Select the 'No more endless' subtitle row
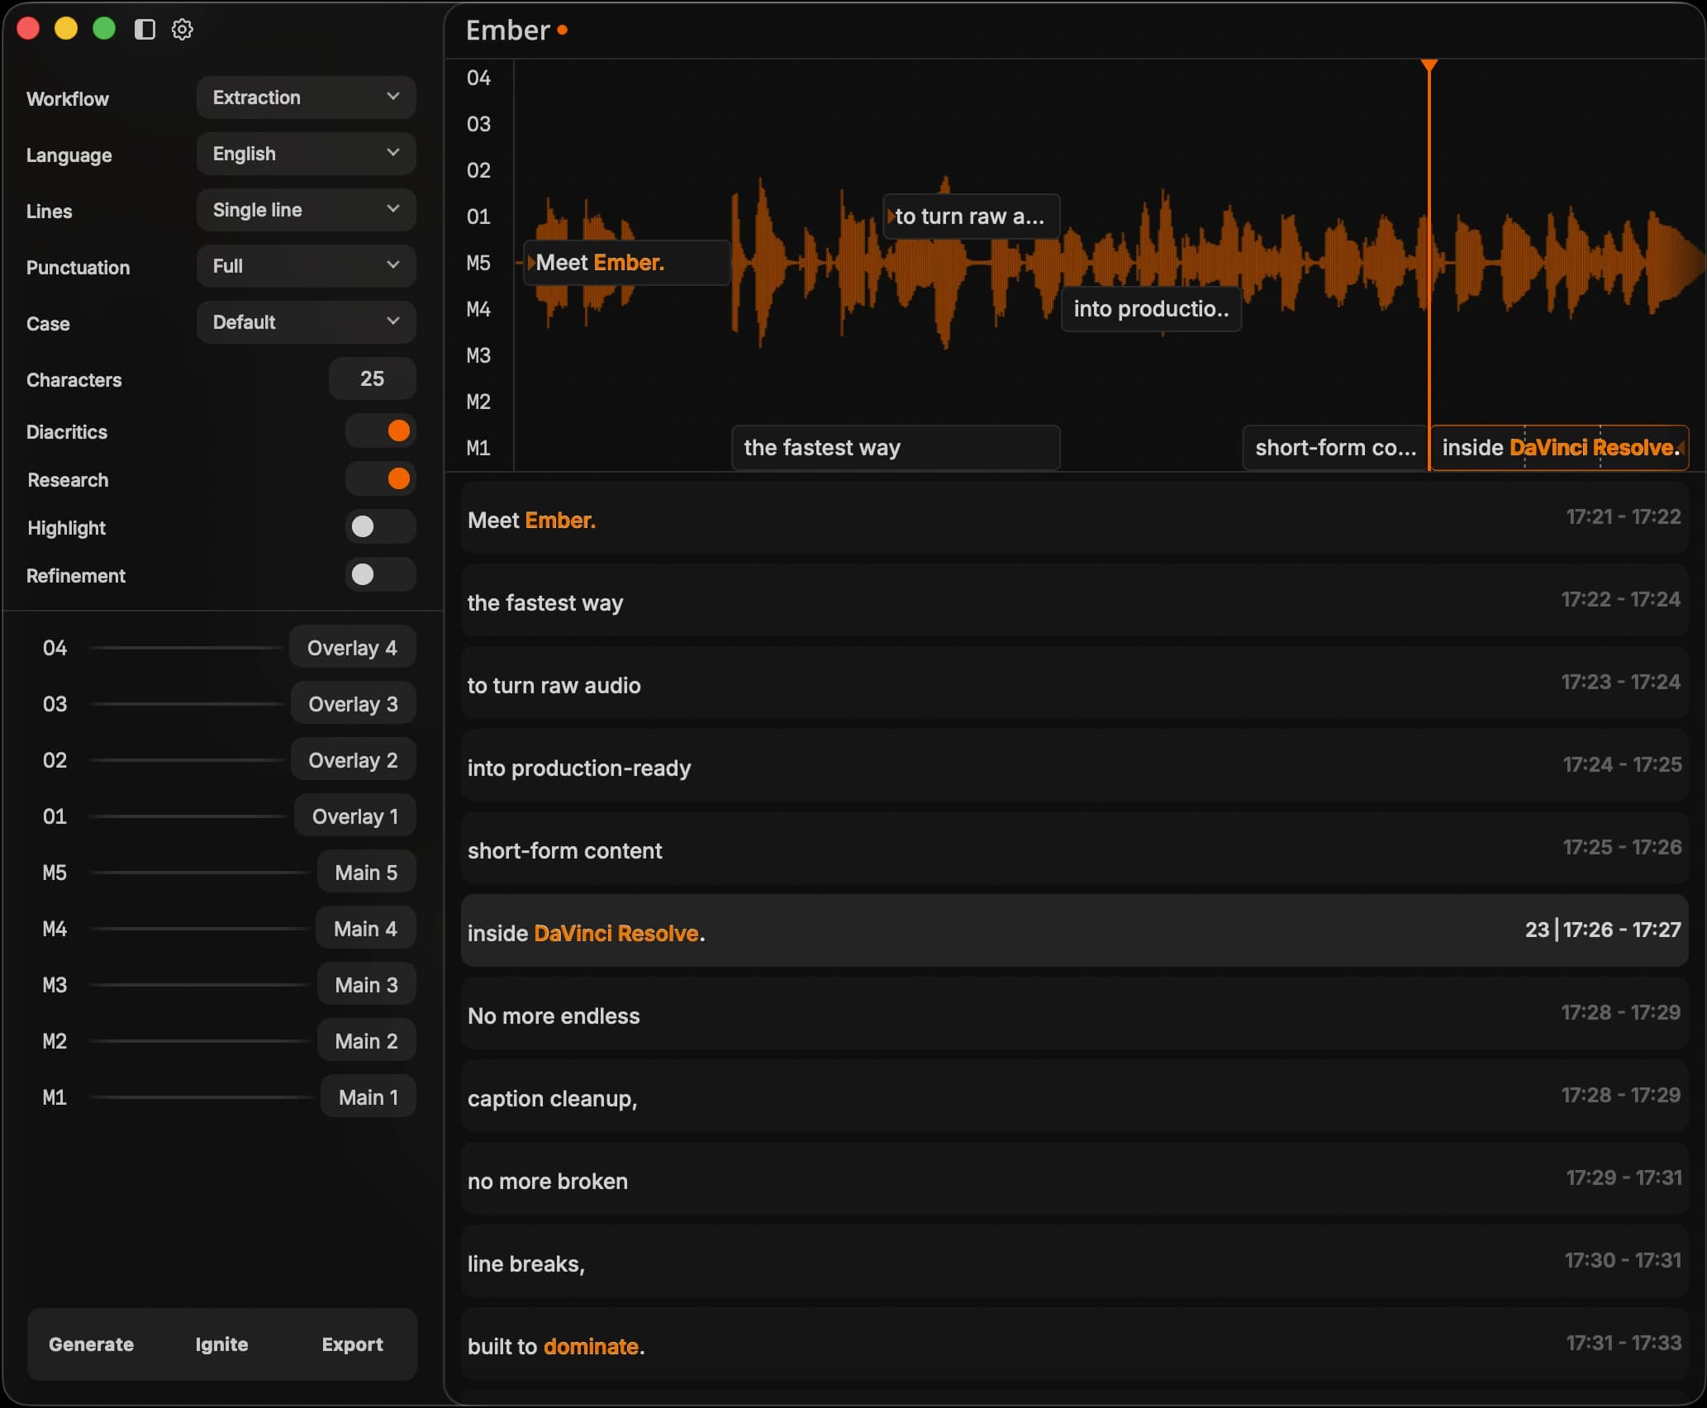Viewport: 1707px width, 1408px height. [1074, 1014]
